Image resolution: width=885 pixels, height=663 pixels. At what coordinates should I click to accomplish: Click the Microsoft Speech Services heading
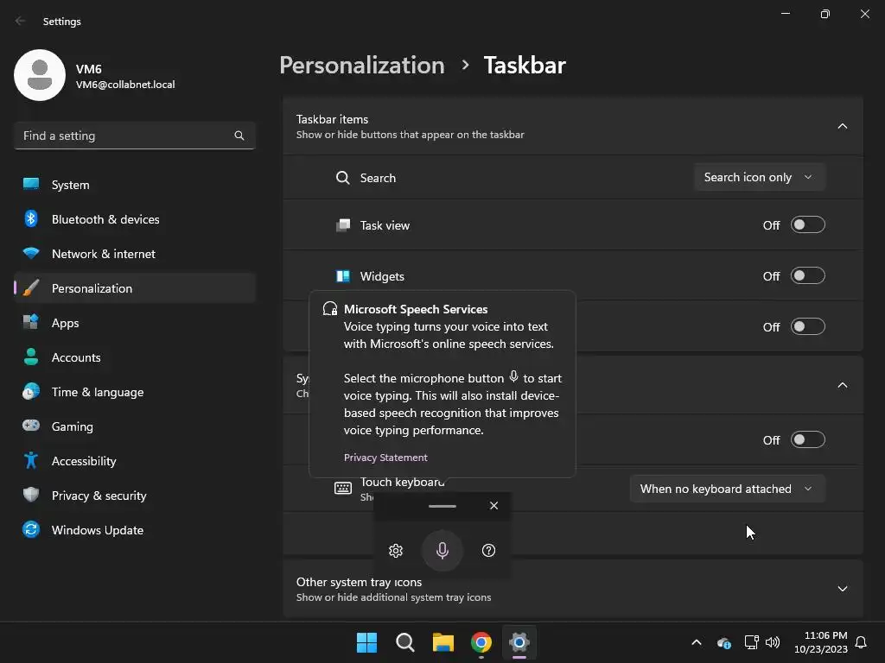point(416,309)
